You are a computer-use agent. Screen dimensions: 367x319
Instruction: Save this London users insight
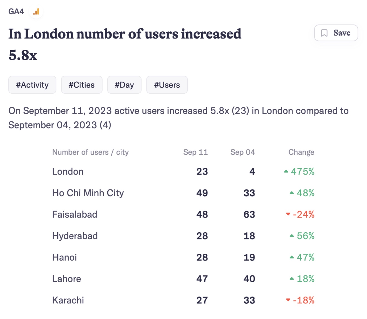click(336, 33)
